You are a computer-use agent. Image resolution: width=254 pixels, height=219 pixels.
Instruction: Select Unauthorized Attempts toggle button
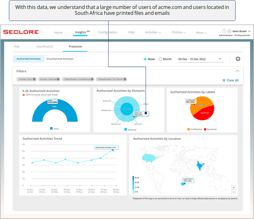click(60, 59)
